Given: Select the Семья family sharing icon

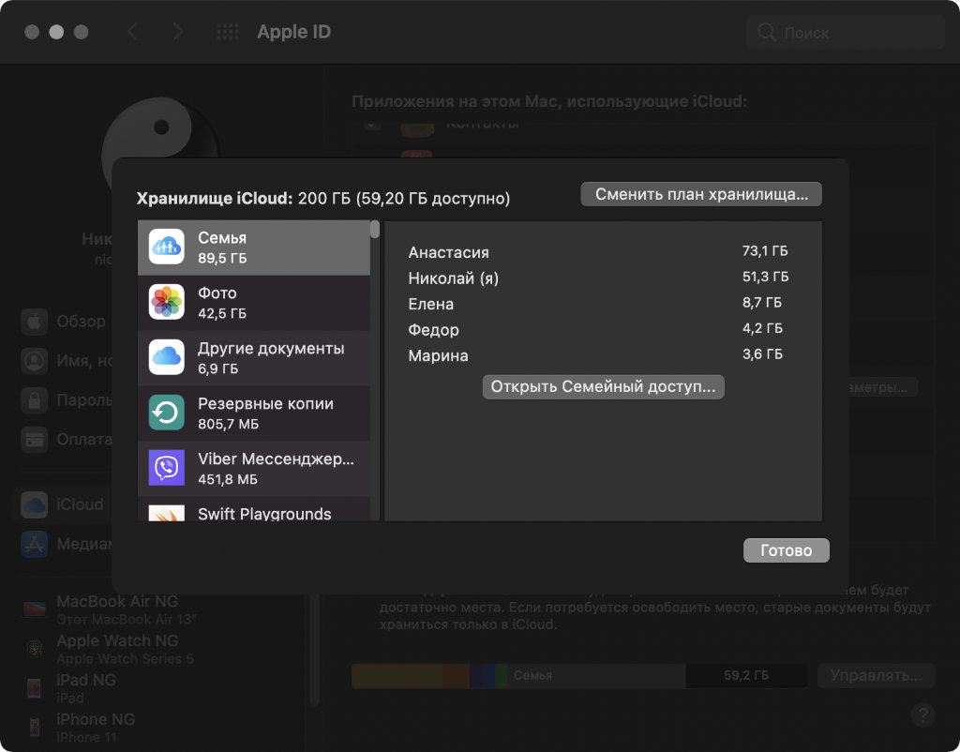Looking at the screenshot, I should (167, 247).
